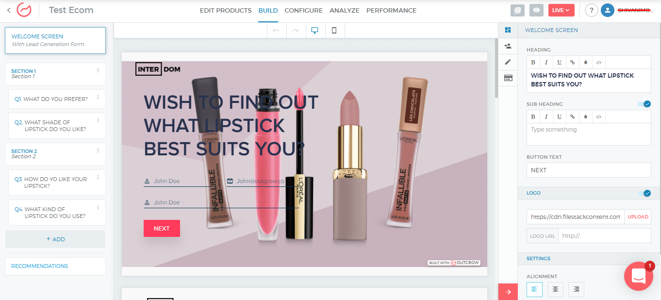Screen dimensions: 661x300
Task: Open the Outgrow logo home icon
Action: [24, 10]
